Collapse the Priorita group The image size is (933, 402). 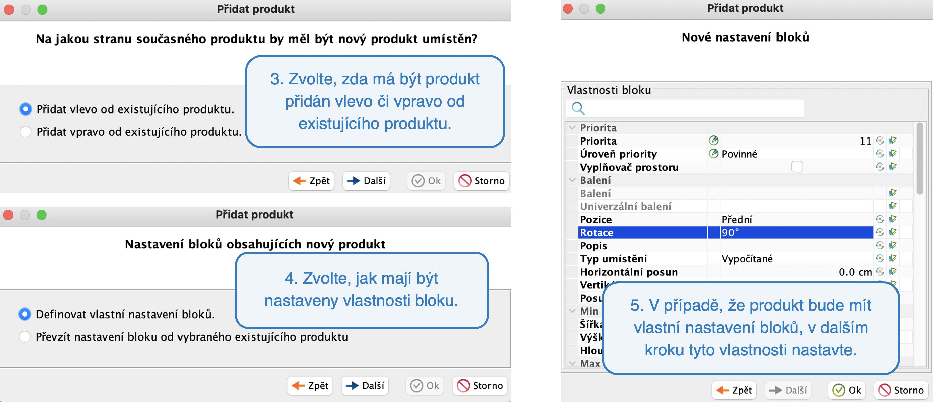click(572, 128)
